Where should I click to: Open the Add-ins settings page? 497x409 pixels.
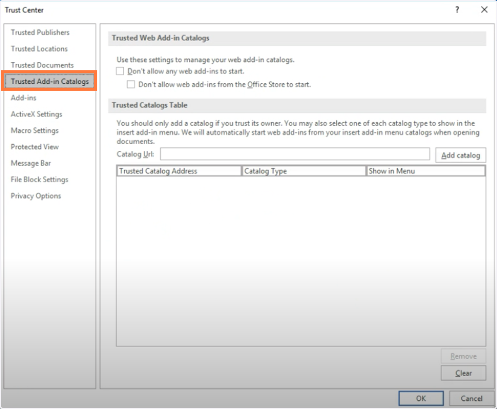(24, 98)
